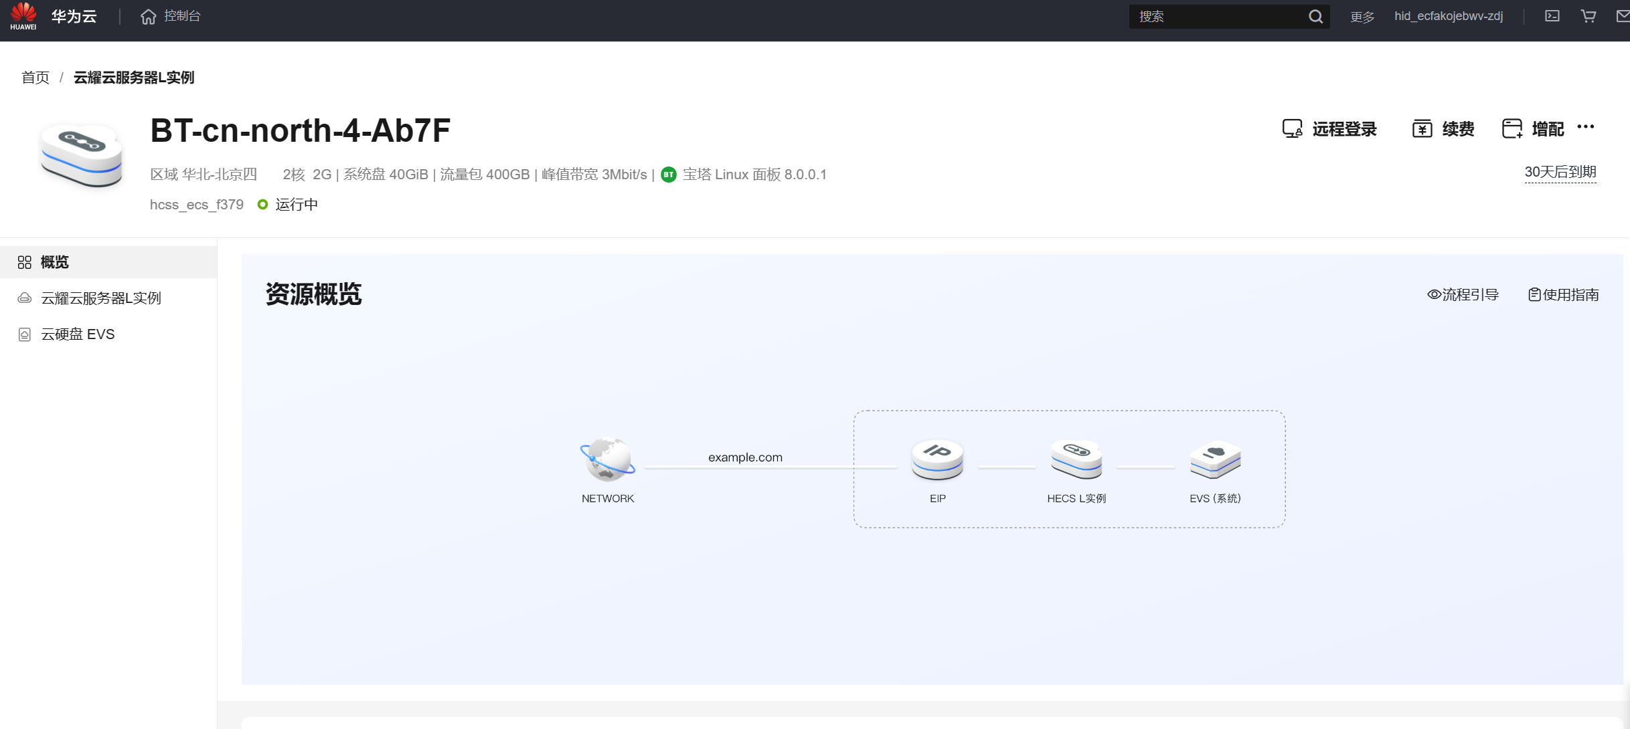Click the EVS system disk icon
This screenshot has height=729, width=1630.
tap(1215, 460)
